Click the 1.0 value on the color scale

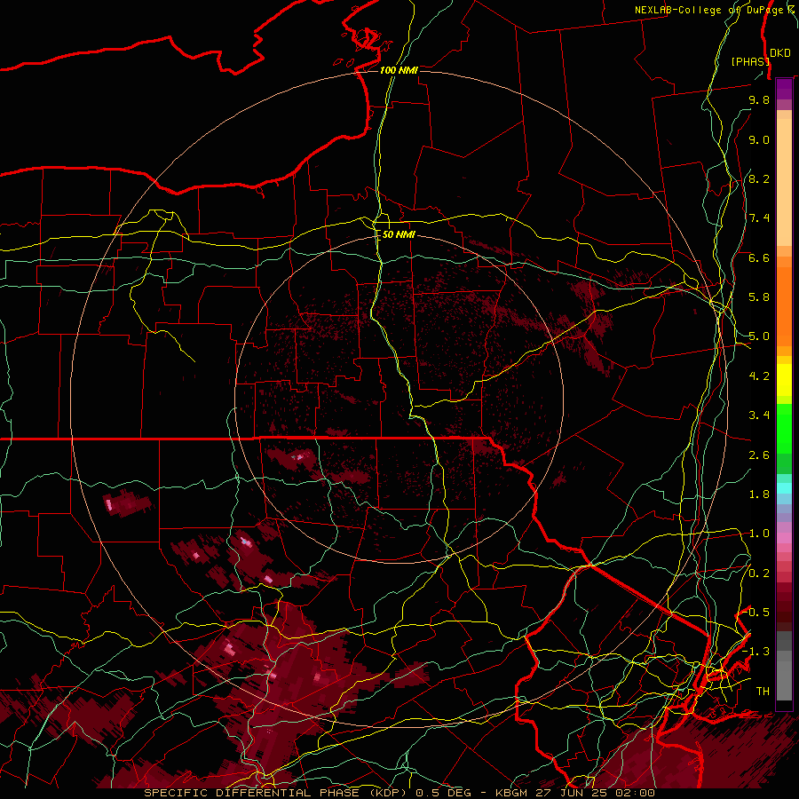tap(759, 534)
